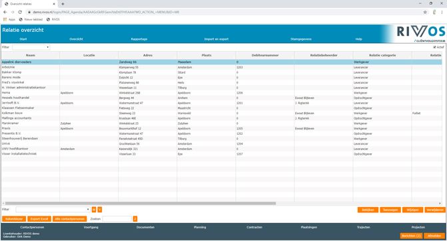Click the second orange icon next to bottom Filter
447x241 pixels.
coord(100,210)
